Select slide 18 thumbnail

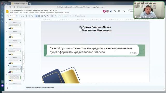(15, 60)
